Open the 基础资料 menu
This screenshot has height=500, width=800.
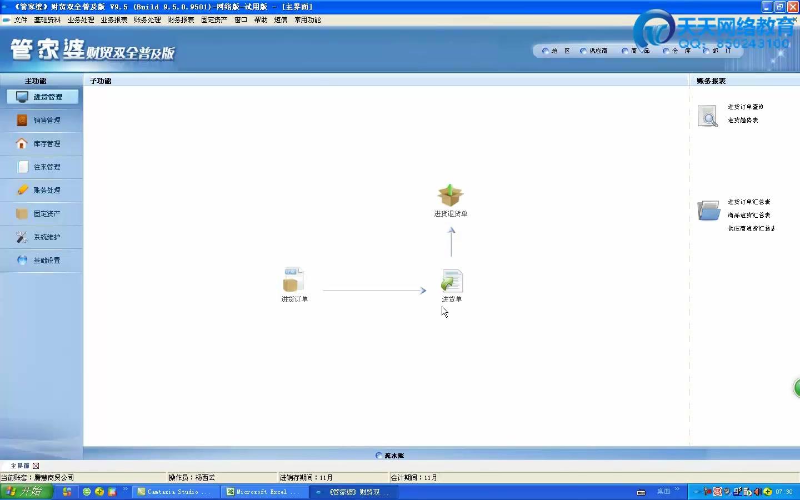pyautogui.click(x=47, y=20)
